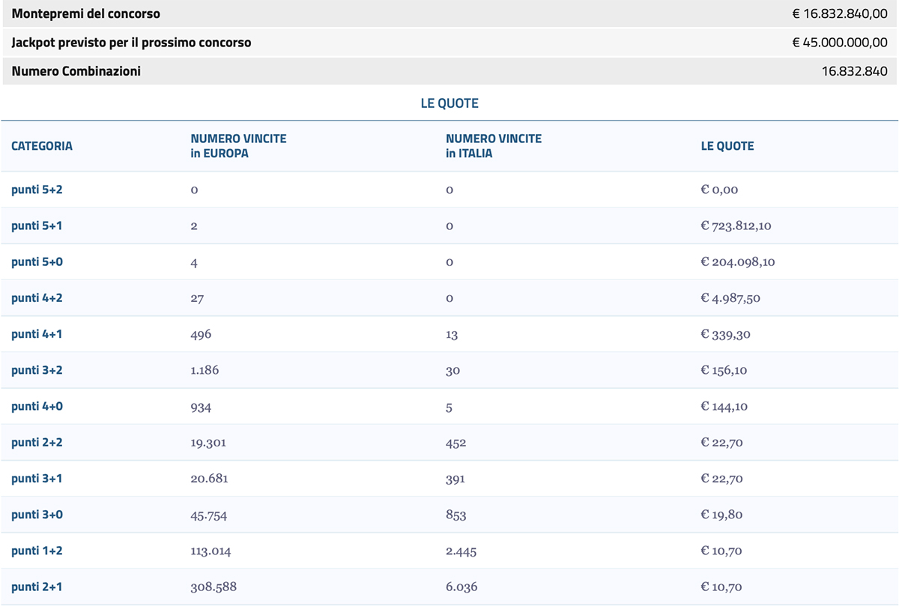
Task: Click the quota € 156,10
Action: tap(724, 370)
